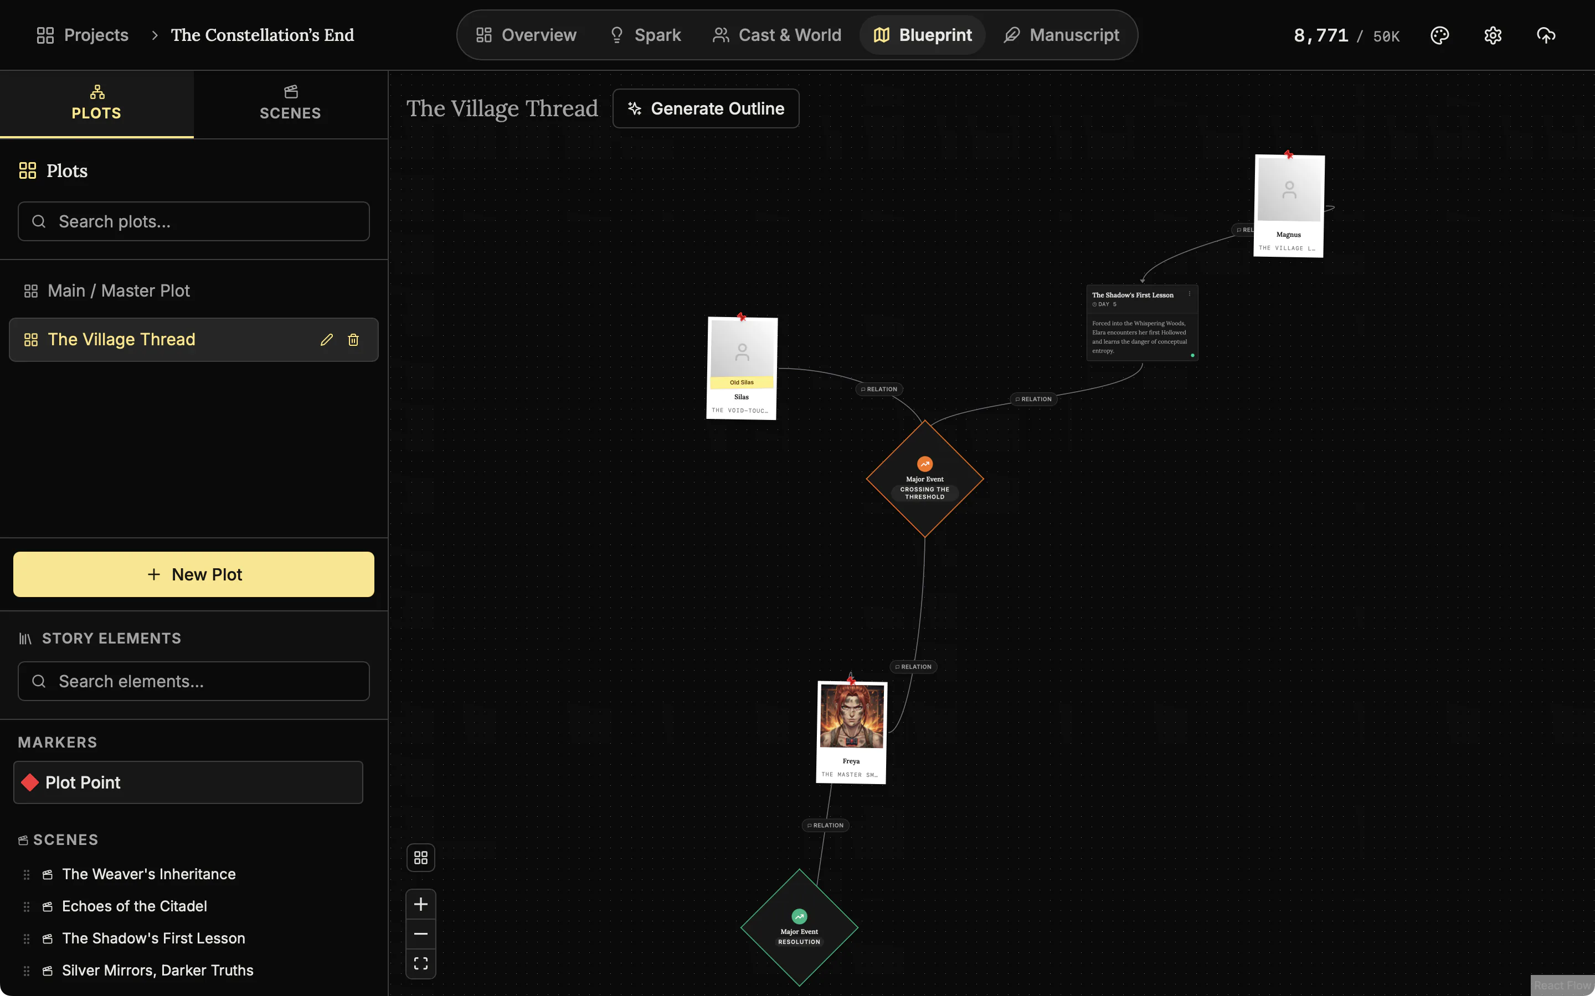
Task: Click The Constellation's End project title
Action: [x=263, y=35]
